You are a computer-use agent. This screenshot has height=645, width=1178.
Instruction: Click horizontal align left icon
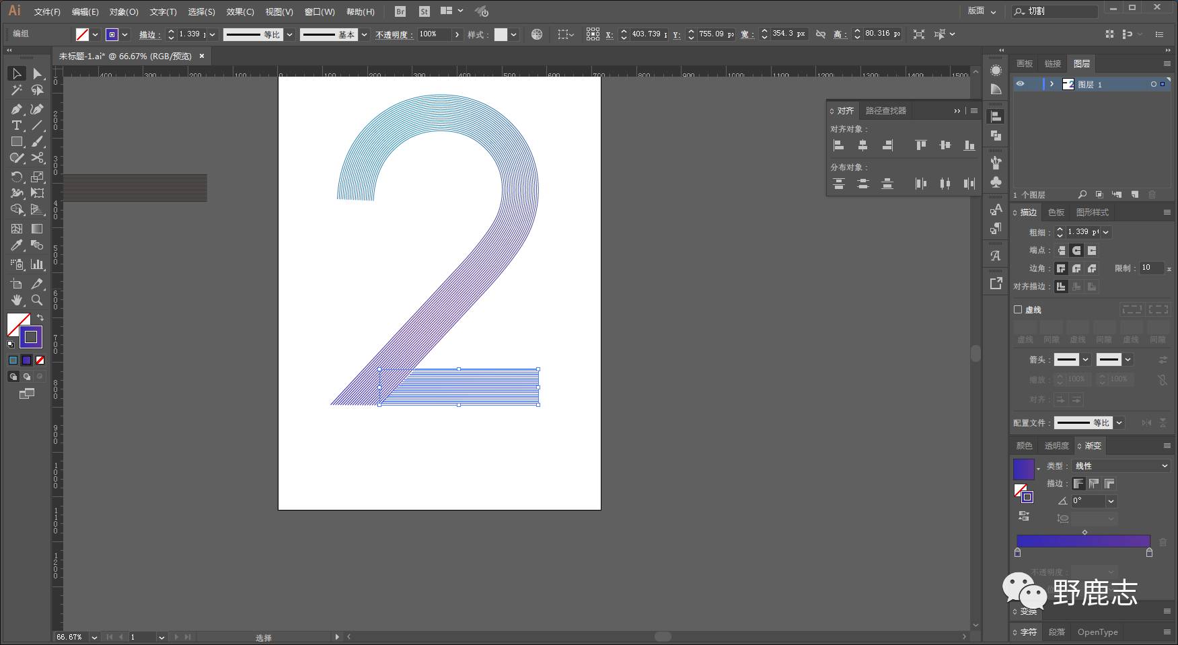tap(838, 145)
